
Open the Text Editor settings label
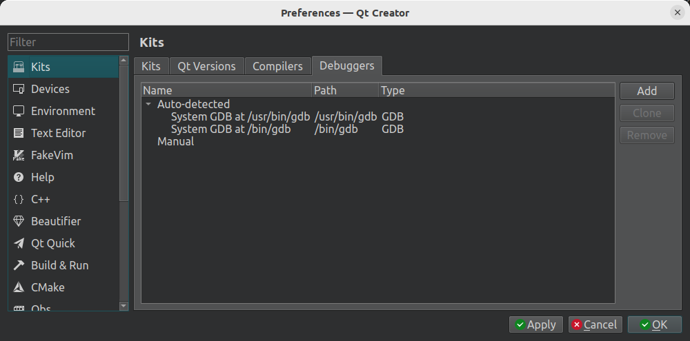pyautogui.click(x=58, y=133)
